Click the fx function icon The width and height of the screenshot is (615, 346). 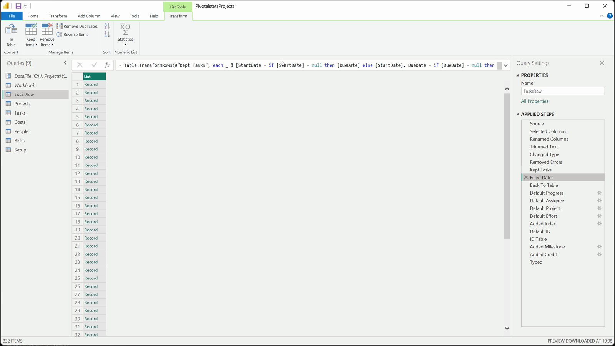tap(107, 65)
